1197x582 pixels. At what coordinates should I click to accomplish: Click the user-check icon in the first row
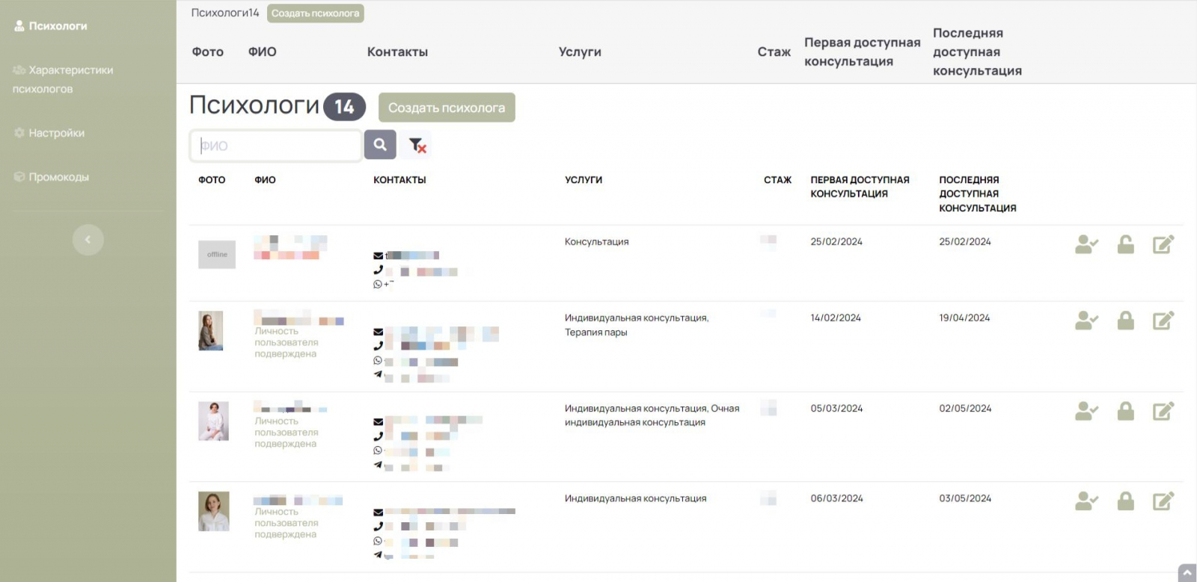pos(1086,244)
